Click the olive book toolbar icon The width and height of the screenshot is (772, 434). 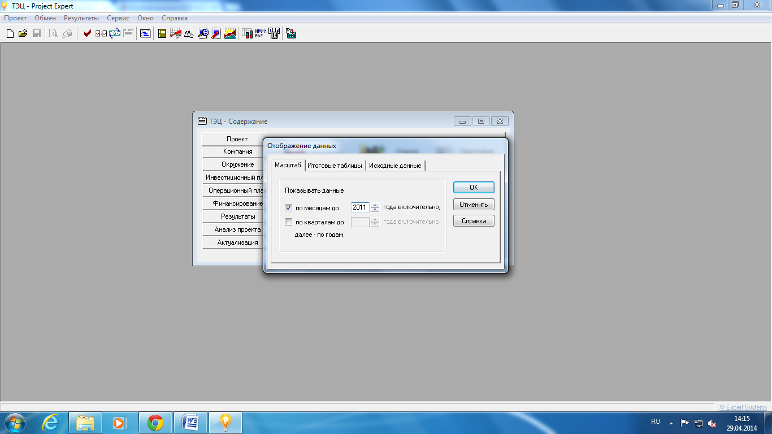click(x=162, y=34)
